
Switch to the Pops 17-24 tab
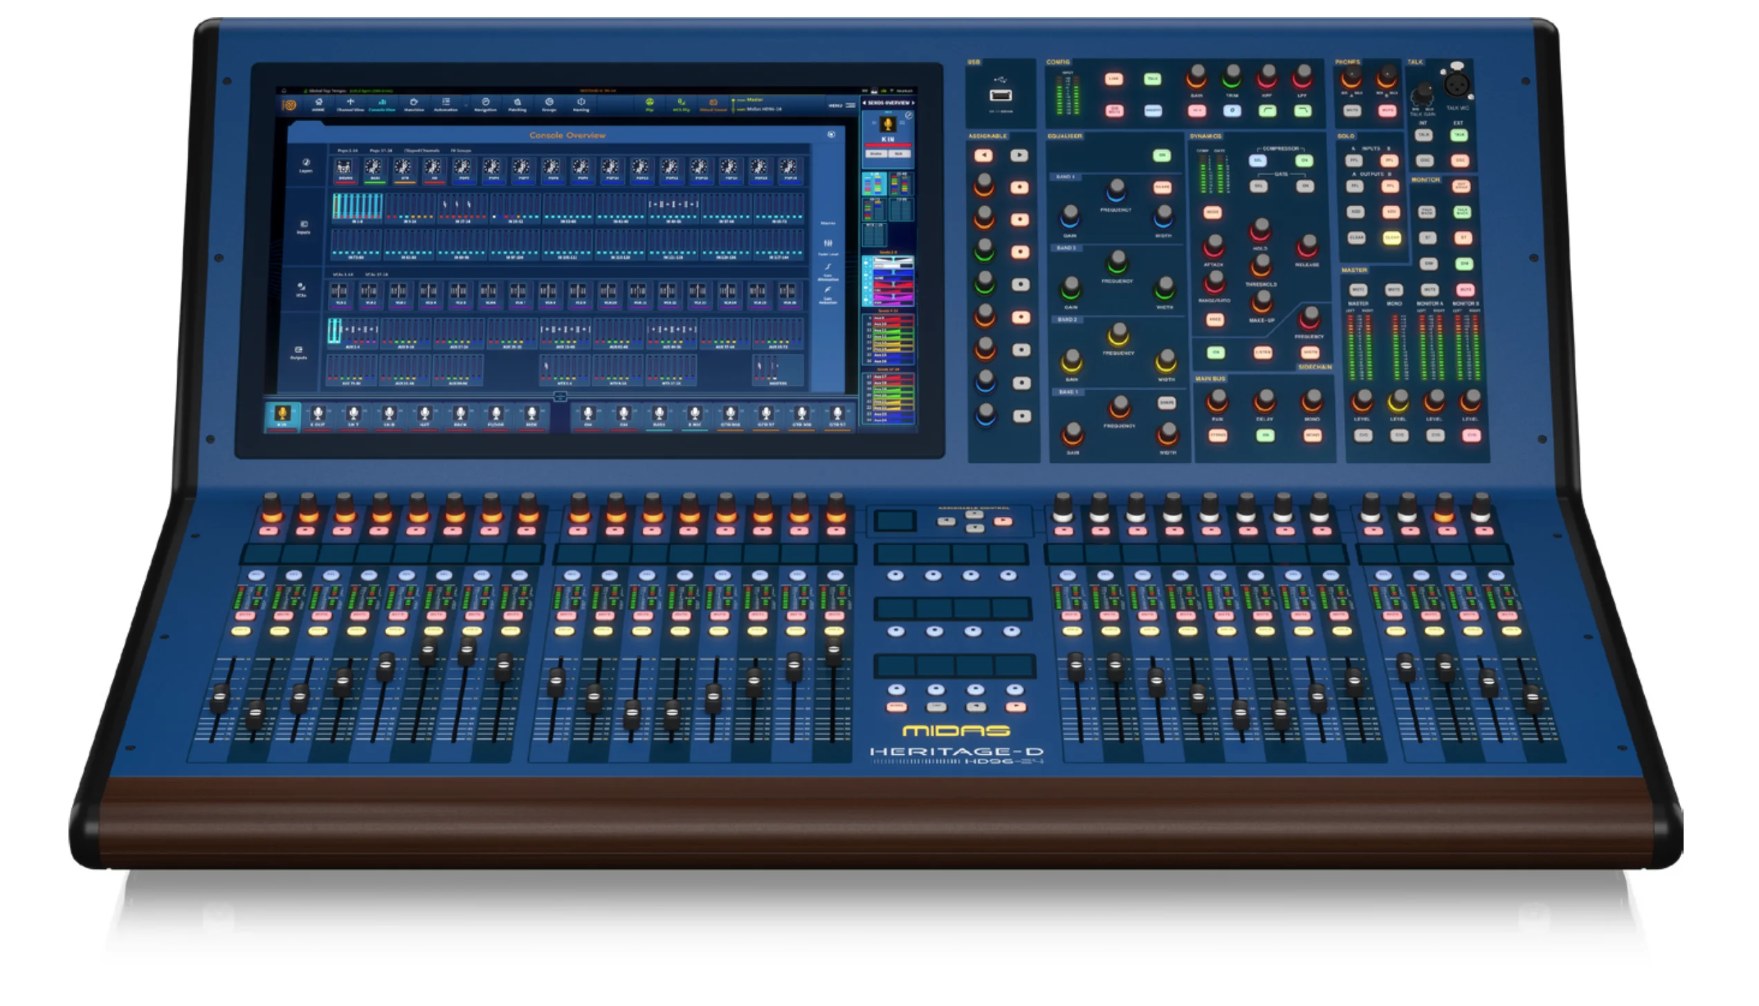click(381, 150)
